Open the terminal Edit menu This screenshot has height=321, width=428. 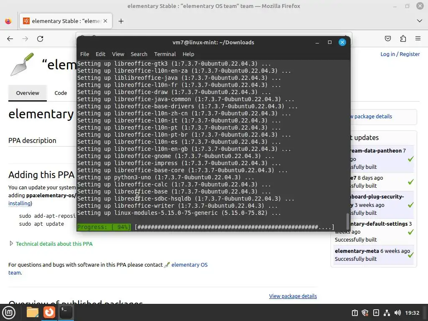tap(100, 54)
